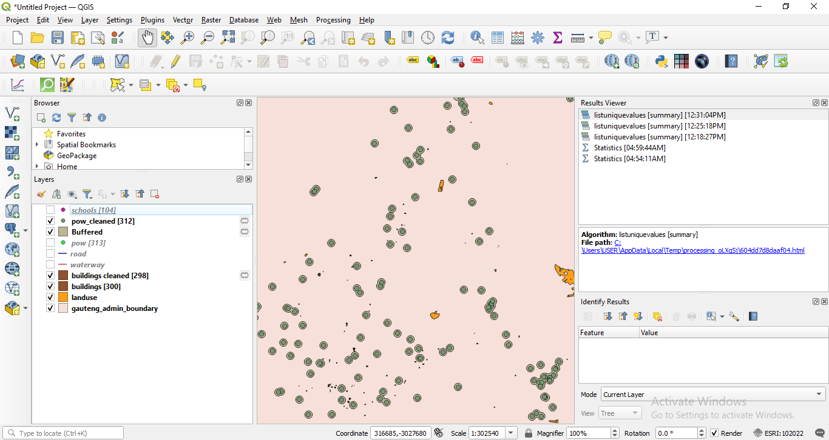This screenshot has height=440, width=829.
Task: Expand the Spatial Bookmarks tree item
Action: (x=37, y=145)
